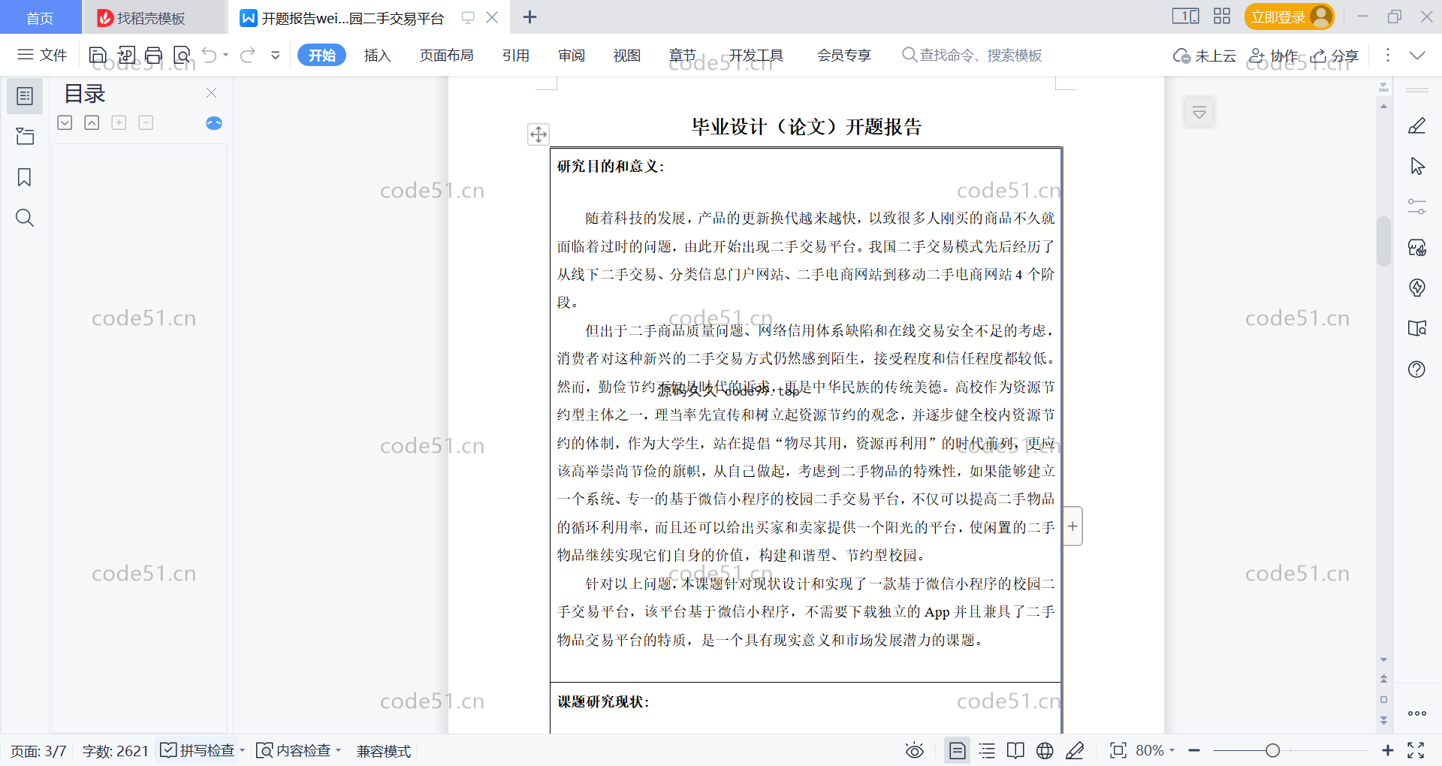This screenshot has height=766, width=1442.
Task: Open the 开发工具 tab
Action: (756, 55)
